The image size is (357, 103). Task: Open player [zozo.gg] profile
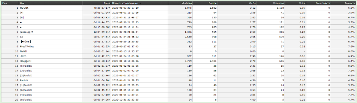point(26,32)
